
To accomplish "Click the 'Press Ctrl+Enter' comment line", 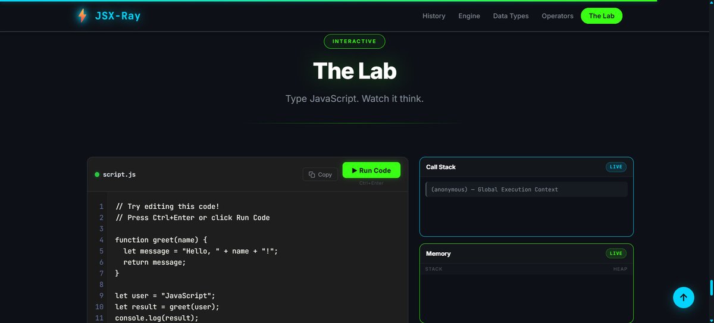I will coord(192,218).
